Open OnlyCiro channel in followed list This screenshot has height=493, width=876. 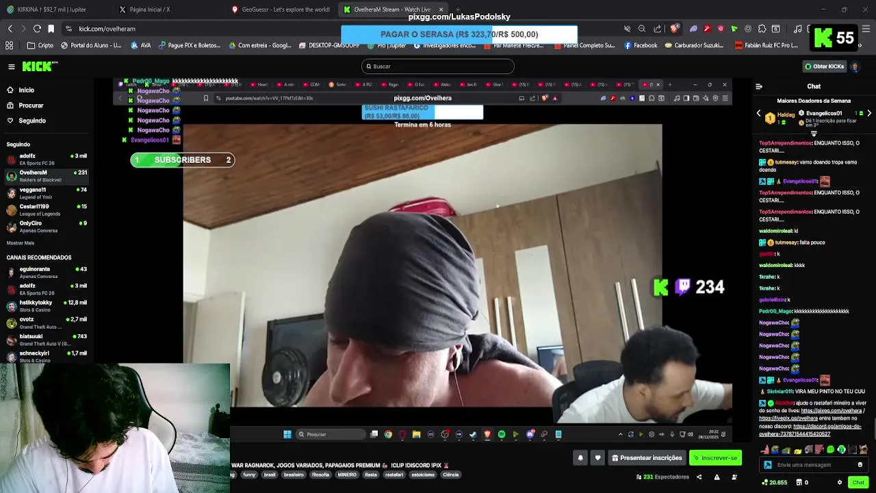click(47, 227)
